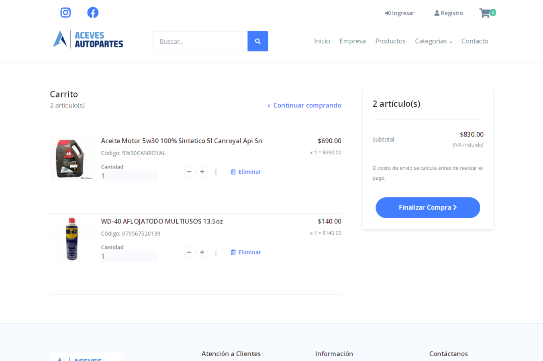This screenshot has width=543, height=361.
Task: Click the Finalizar Compra button
Action: click(x=428, y=207)
